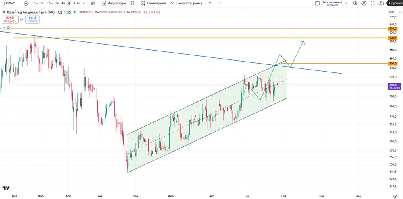Open the quick search magnifier icon

pos(355,3)
